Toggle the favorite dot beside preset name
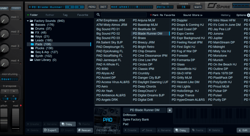The height and width of the screenshot is (136, 250). pos(170,110)
